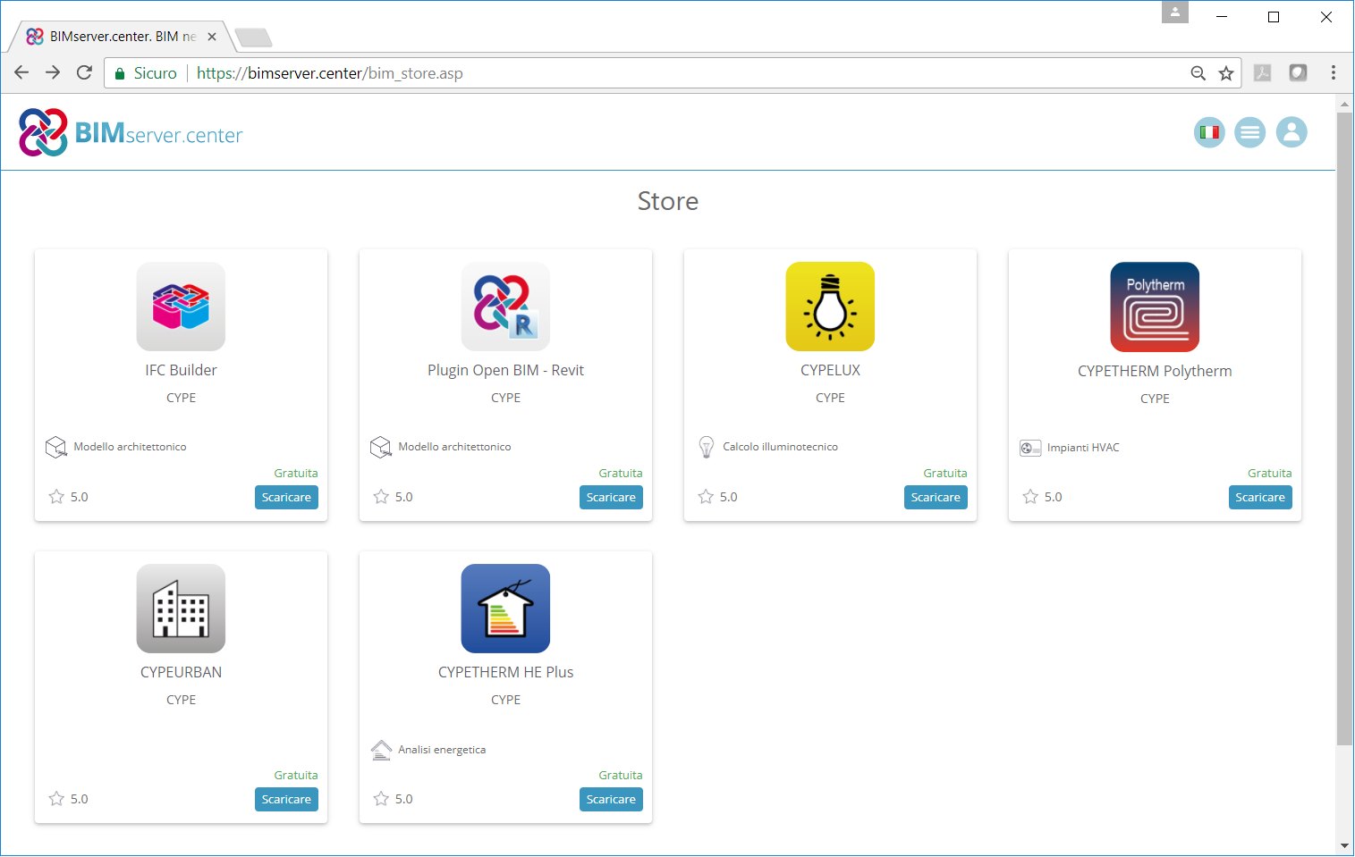Click the PDF extension icon in toolbar
Image resolution: width=1355 pixels, height=857 pixels.
[1262, 73]
